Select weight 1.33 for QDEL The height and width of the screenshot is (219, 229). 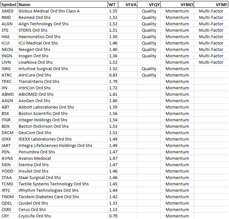click(113, 203)
